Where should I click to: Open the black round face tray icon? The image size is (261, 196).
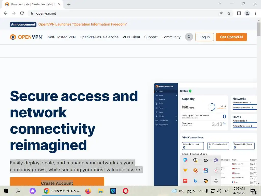click(x=206, y=181)
